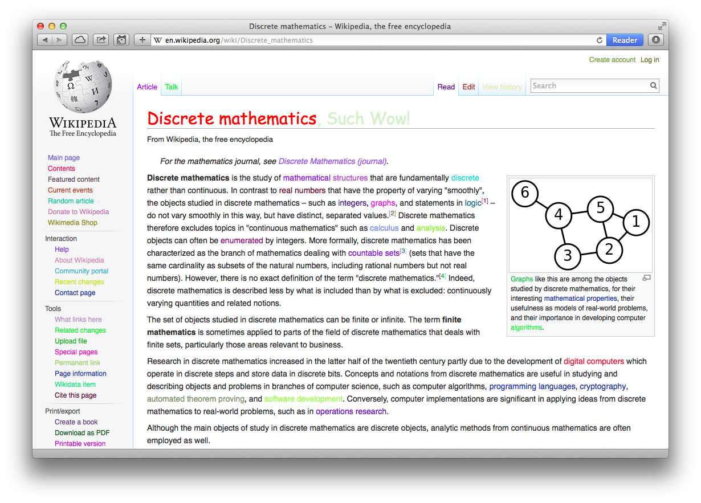Click the Wikipedia W favicon in address bar

tap(158, 40)
